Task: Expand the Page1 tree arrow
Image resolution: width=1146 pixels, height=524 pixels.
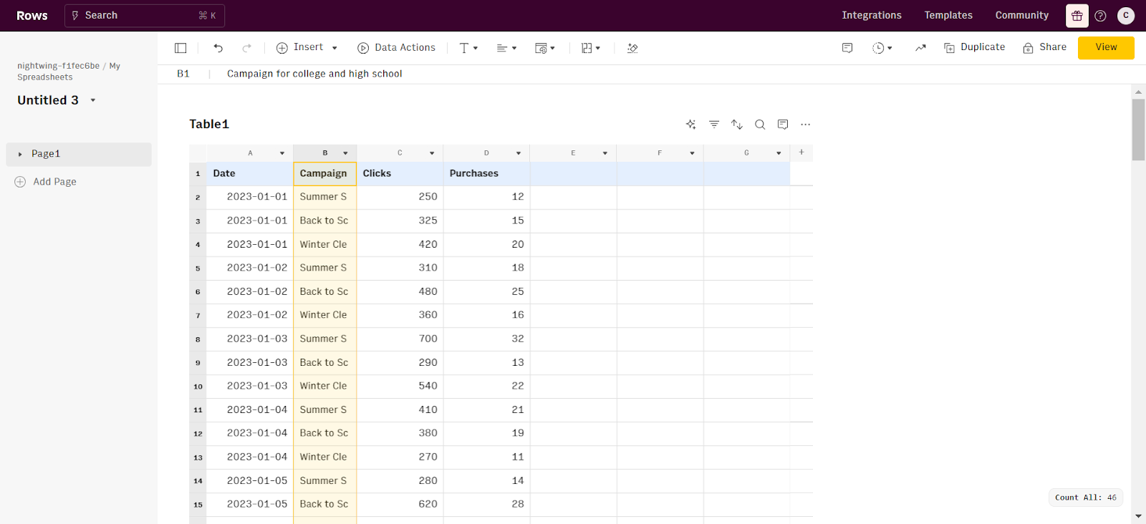Action: point(20,154)
